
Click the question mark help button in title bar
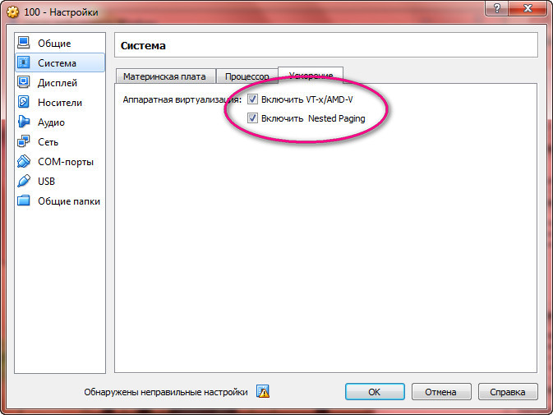point(496,8)
